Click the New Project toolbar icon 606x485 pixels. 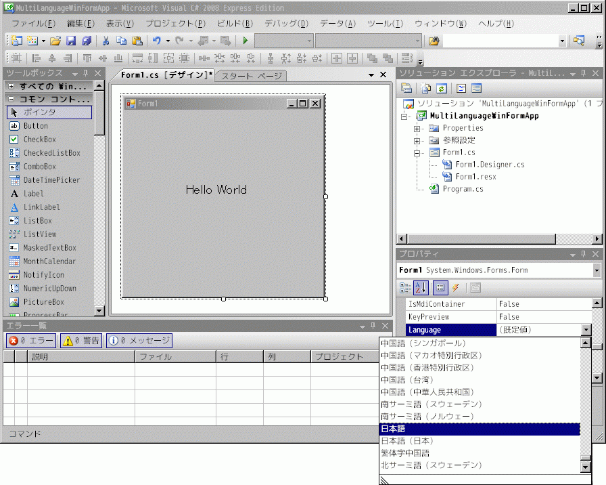(x=16, y=41)
